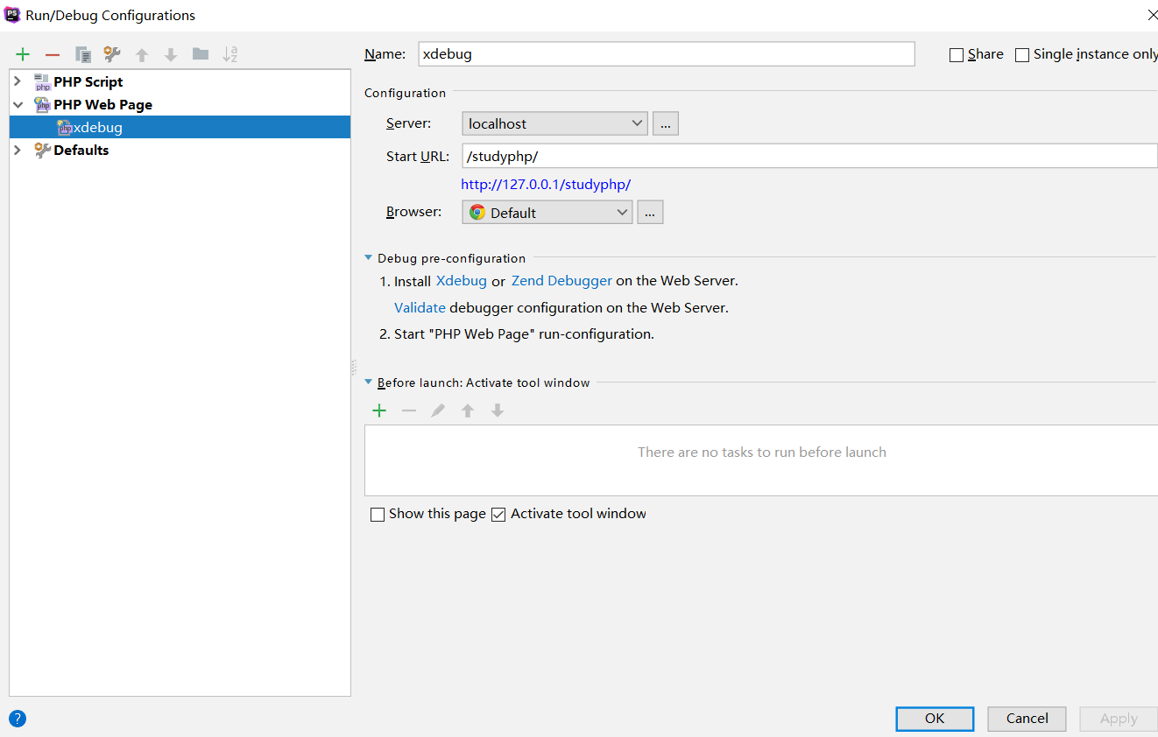
Task: Add a before launch task
Action: tap(379, 411)
